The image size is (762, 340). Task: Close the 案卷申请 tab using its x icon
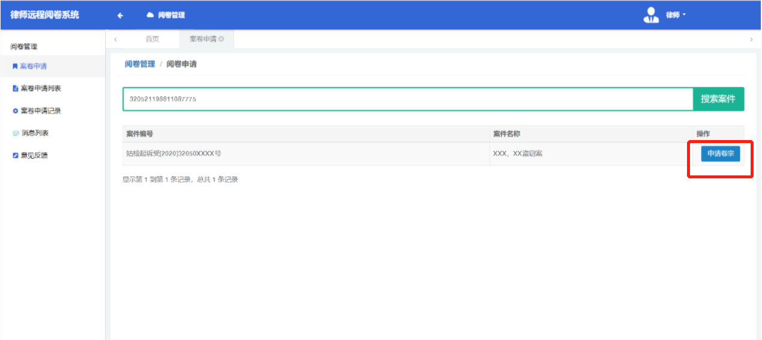click(x=221, y=39)
